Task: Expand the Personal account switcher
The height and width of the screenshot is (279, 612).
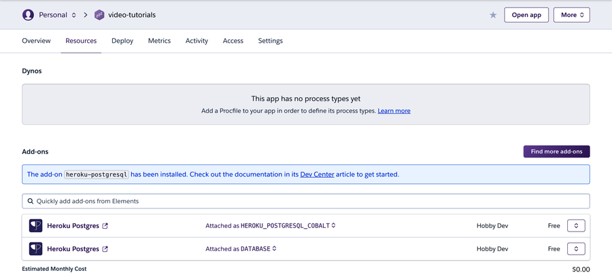Action: point(73,15)
